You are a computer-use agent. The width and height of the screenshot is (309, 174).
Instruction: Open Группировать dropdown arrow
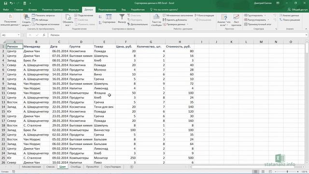click(x=265, y=15)
